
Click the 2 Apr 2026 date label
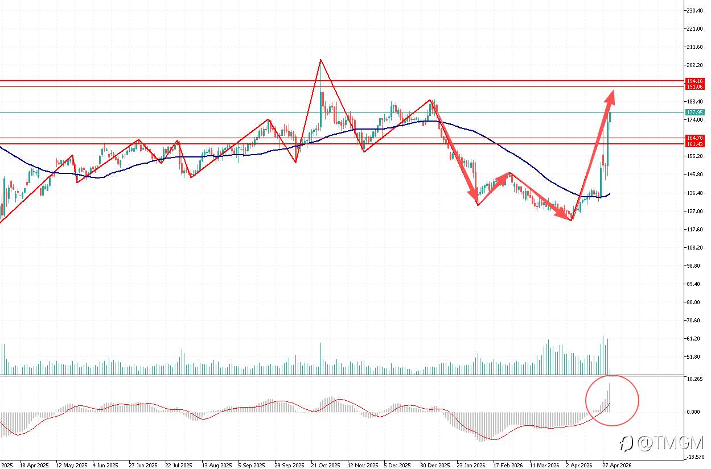tap(580, 465)
